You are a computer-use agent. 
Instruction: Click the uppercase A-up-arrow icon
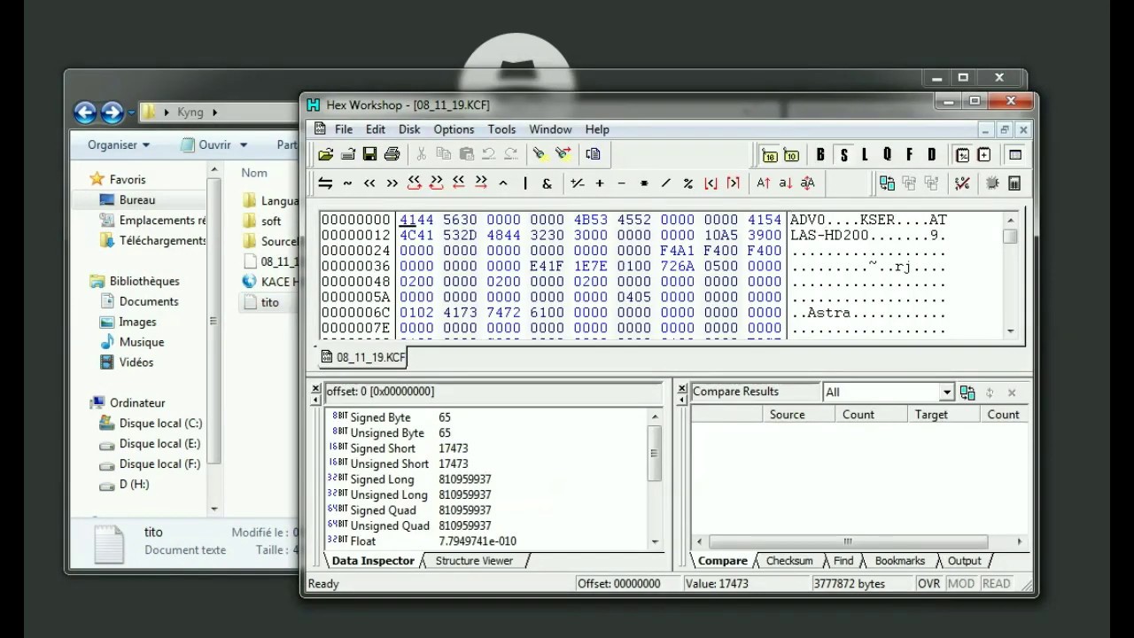tap(764, 183)
